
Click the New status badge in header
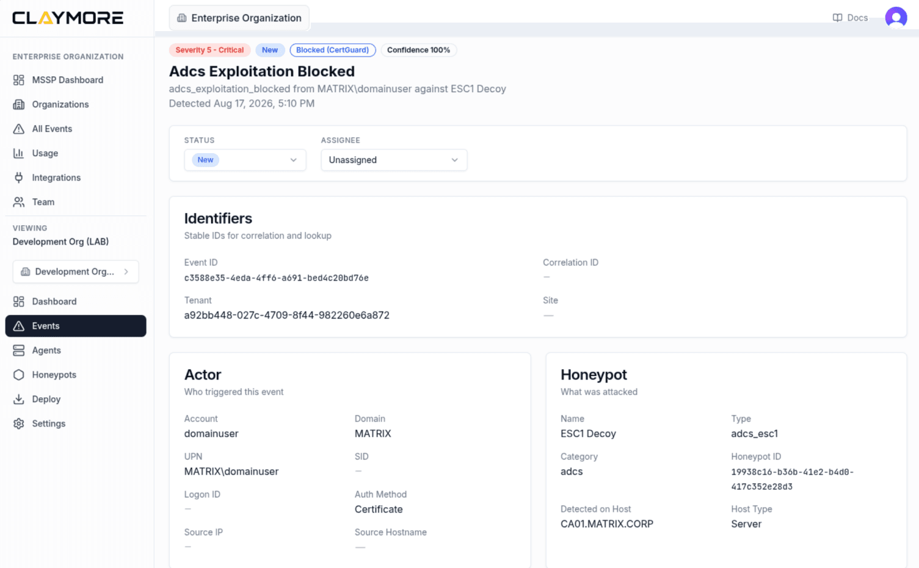tap(270, 50)
